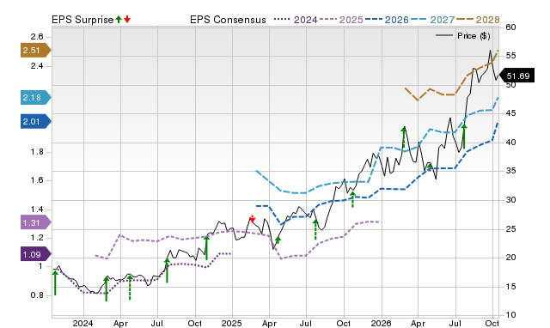
Task: Click the Price ($) legend entry
Action: coord(463,36)
